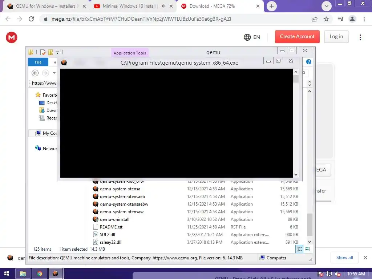Bookmark this page with the star icon
372x279 pixels.
(x=326, y=19)
